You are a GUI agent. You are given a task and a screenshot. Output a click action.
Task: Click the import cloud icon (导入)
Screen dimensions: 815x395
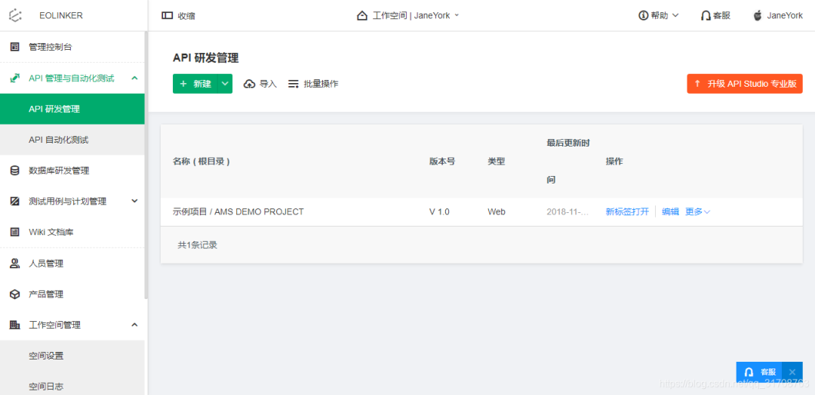pos(250,84)
